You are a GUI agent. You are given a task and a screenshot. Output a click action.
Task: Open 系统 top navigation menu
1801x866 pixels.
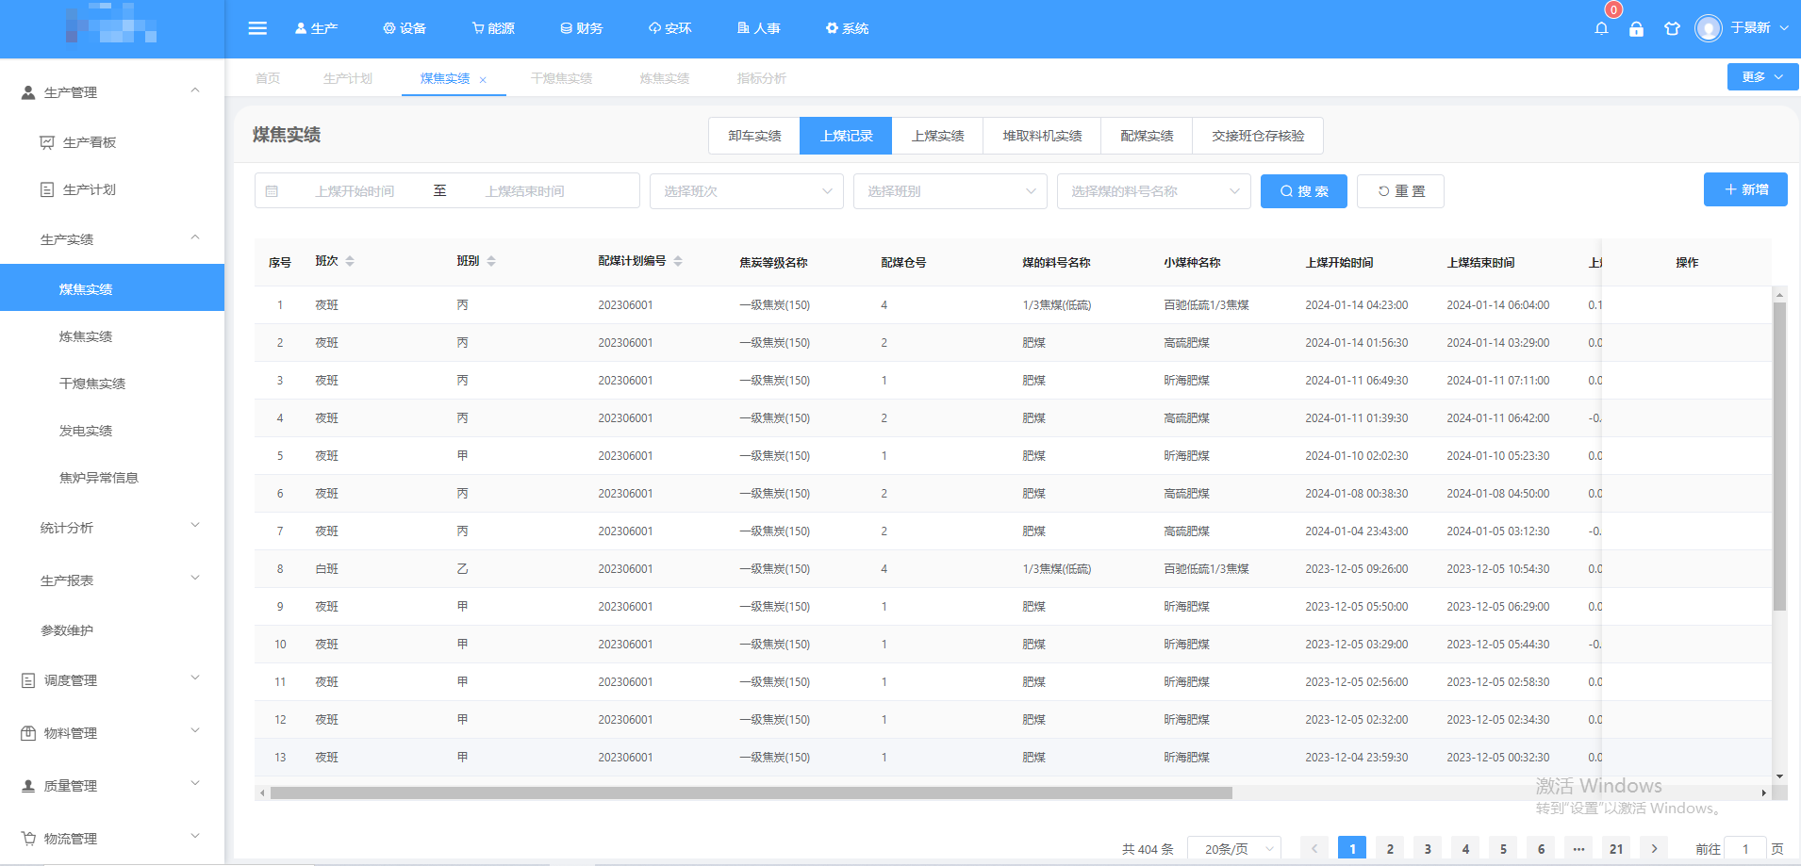tap(847, 28)
